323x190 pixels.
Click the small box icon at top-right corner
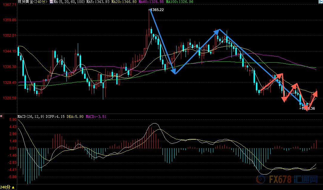pos(320,2)
